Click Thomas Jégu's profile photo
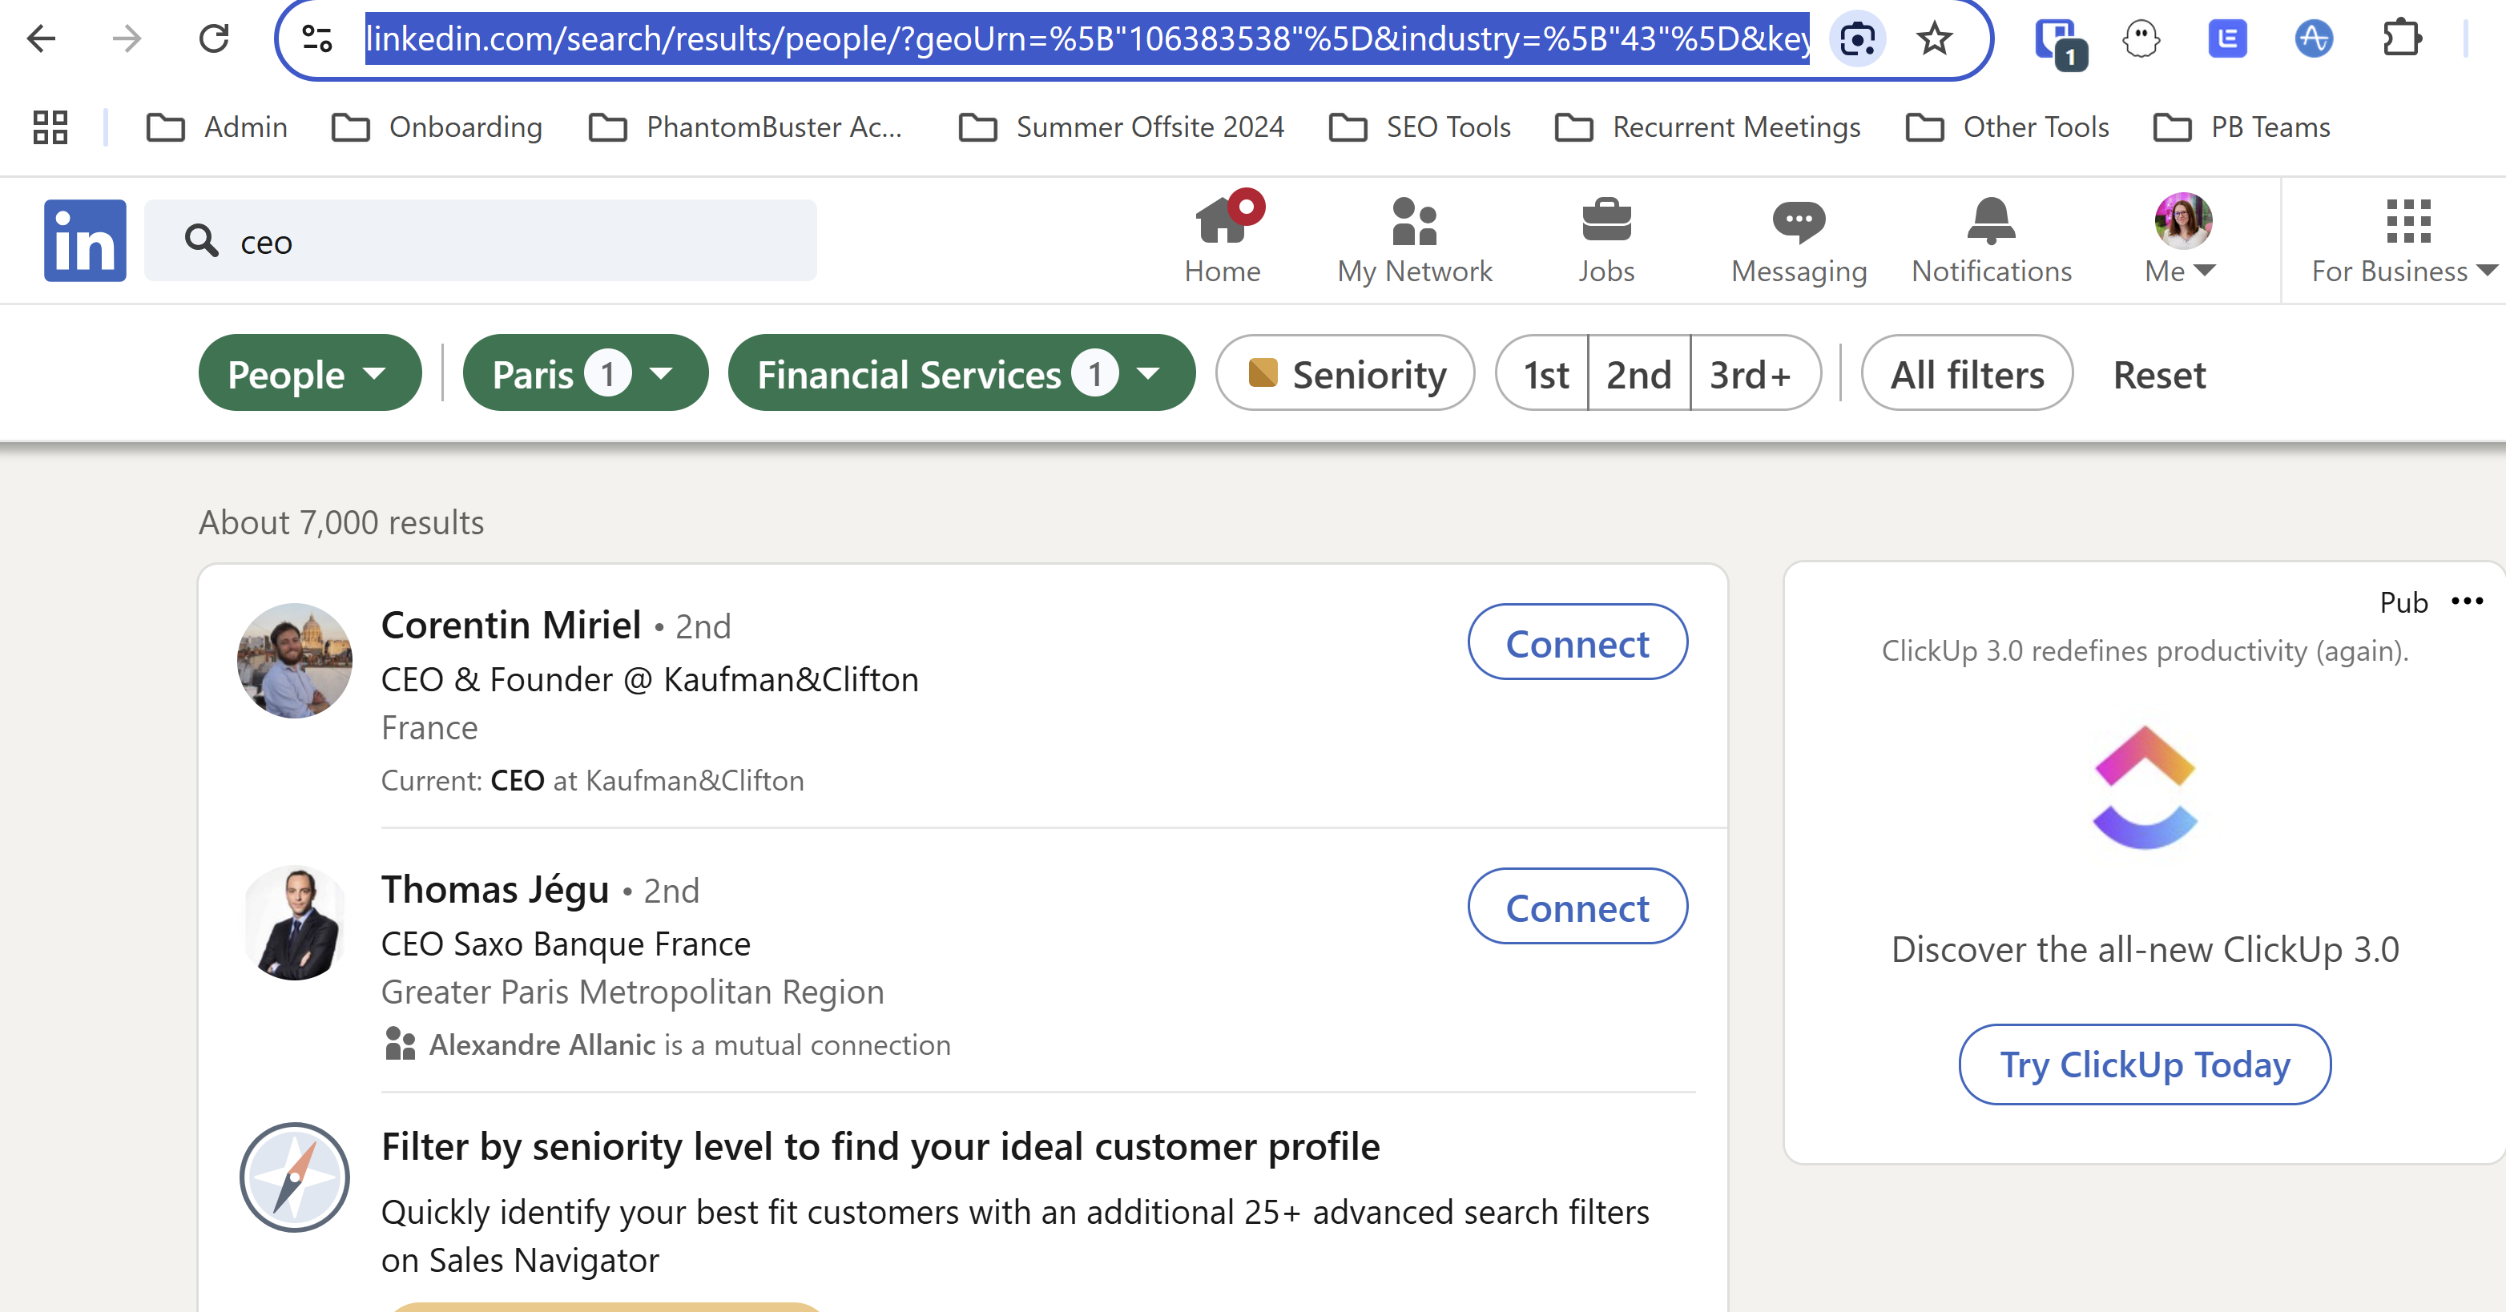Image resolution: width=2506 pixels, height=1312 pixels. [x=295, y=924]
